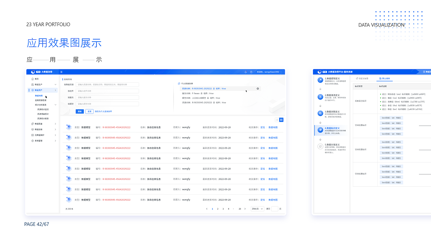Click the 数据资产 database icon in sidebar

(x=33, y=90)
